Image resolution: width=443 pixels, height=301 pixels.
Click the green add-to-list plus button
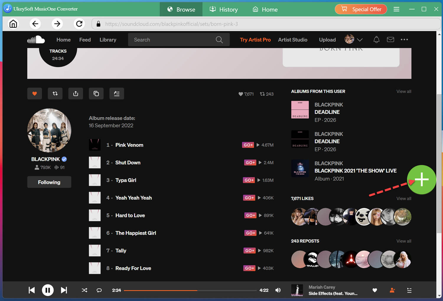pyautogui.click(x=422, y=179)
